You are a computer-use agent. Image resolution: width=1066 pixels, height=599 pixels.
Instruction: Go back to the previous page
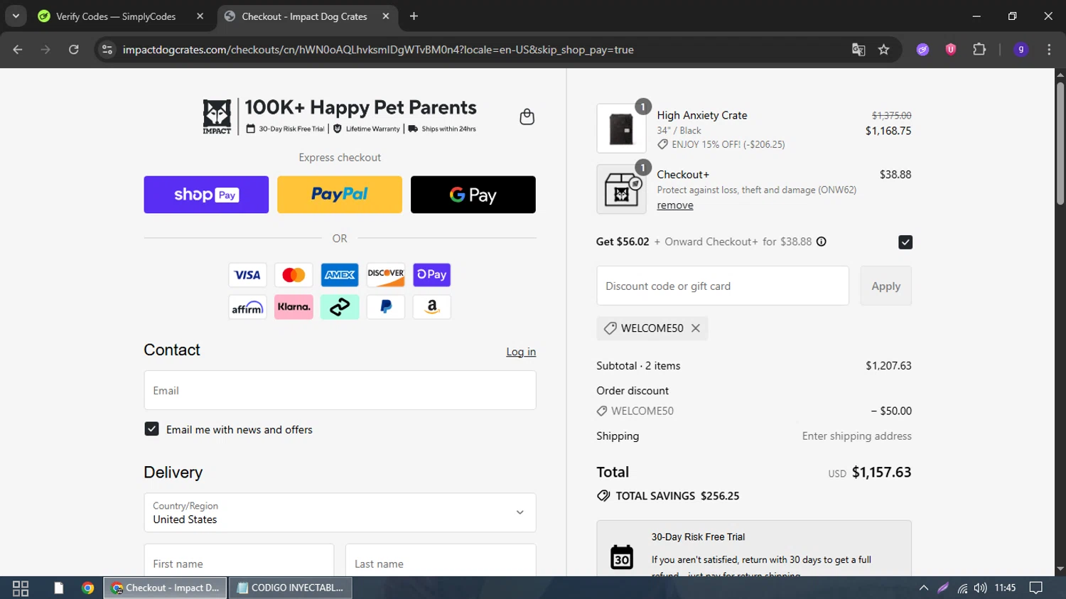(x=18, y=50)
